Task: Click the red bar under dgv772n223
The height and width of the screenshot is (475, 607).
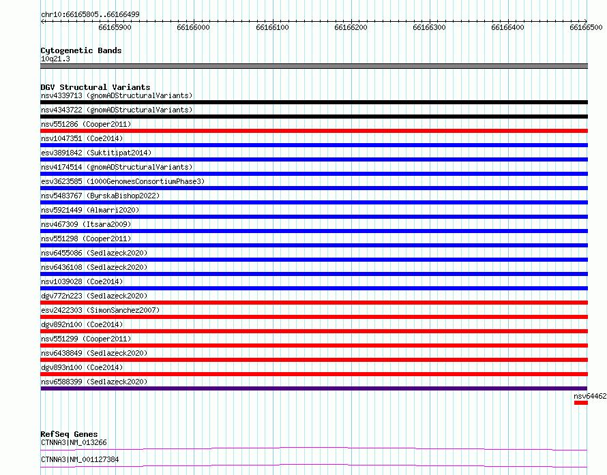Action: 314,303
